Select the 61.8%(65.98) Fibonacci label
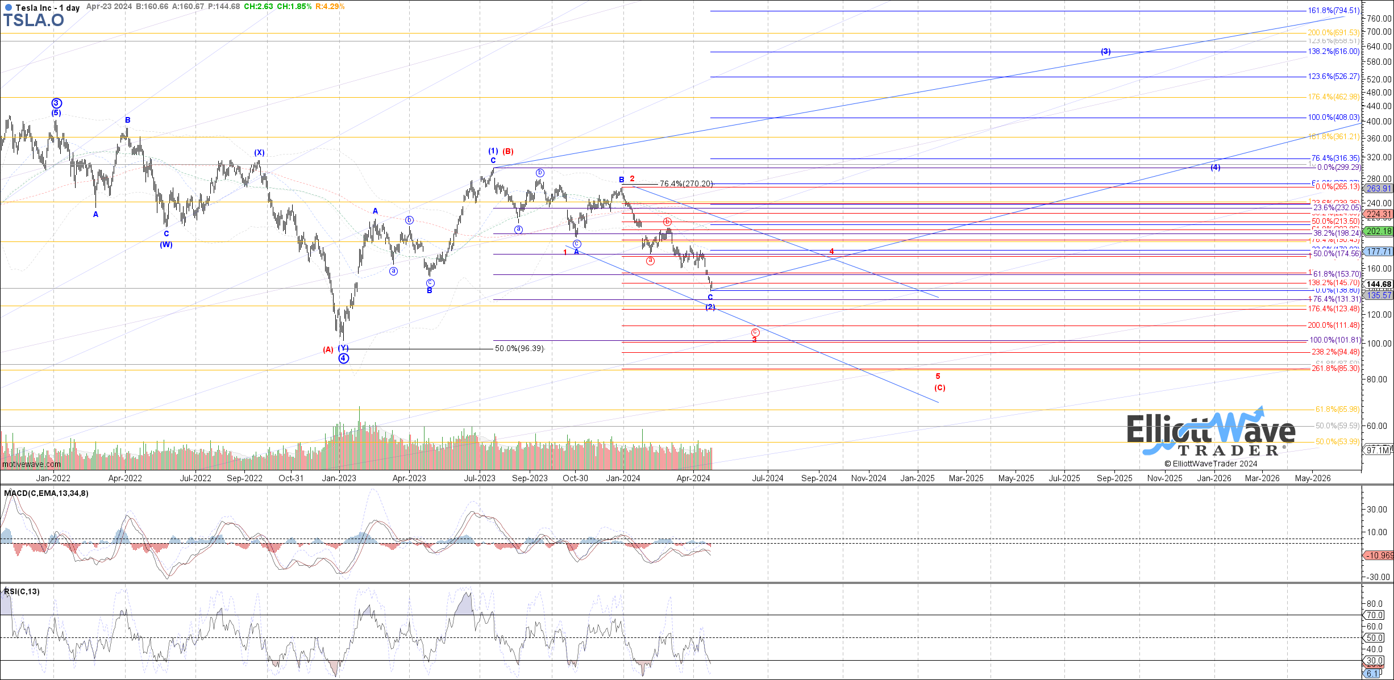Screen dimensions: 1394x680 tap(1337, 410)
